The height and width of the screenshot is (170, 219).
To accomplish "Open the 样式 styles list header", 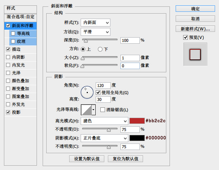I will point(20,9).
